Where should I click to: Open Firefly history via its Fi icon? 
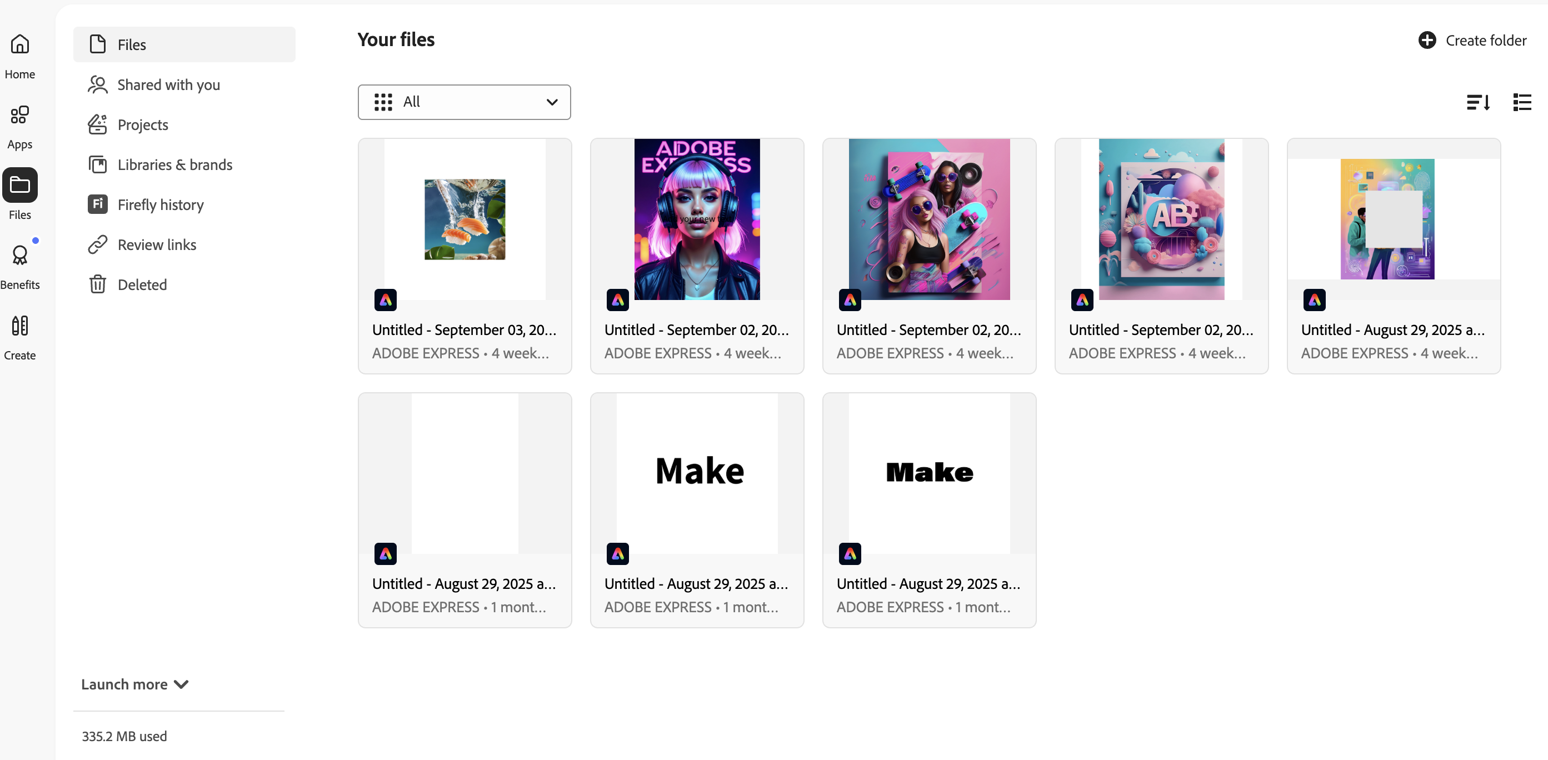pyautogui.click(x=97, y=204)
